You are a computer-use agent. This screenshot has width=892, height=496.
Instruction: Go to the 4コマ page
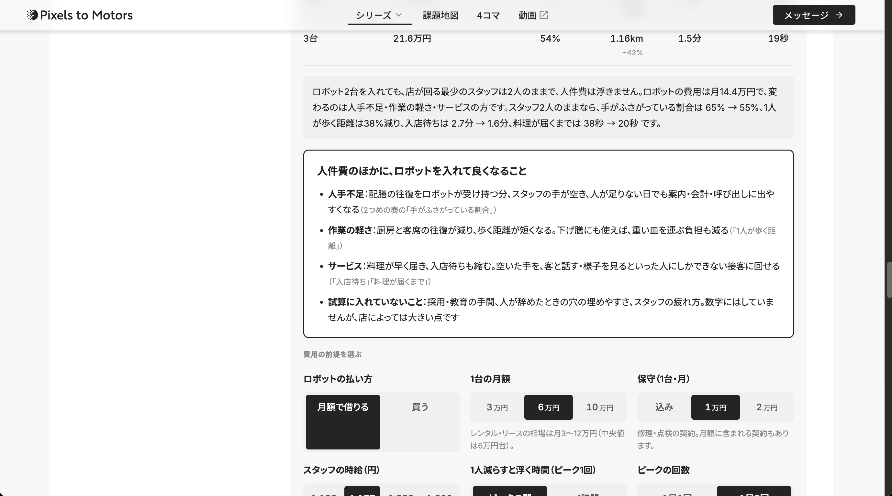pyautogui.click(x=488, y=15)
